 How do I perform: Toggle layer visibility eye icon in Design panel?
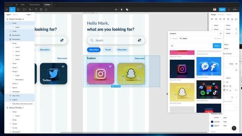236,64
